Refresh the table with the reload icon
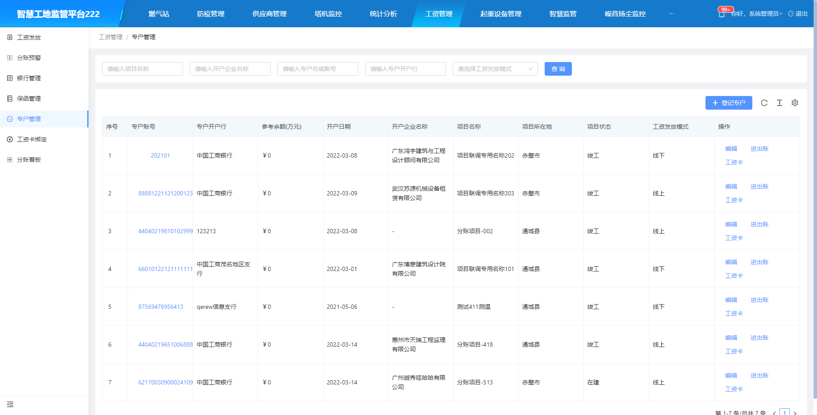Image resolution: width=817 pixels, height=415 pixels. click(764, 103)
